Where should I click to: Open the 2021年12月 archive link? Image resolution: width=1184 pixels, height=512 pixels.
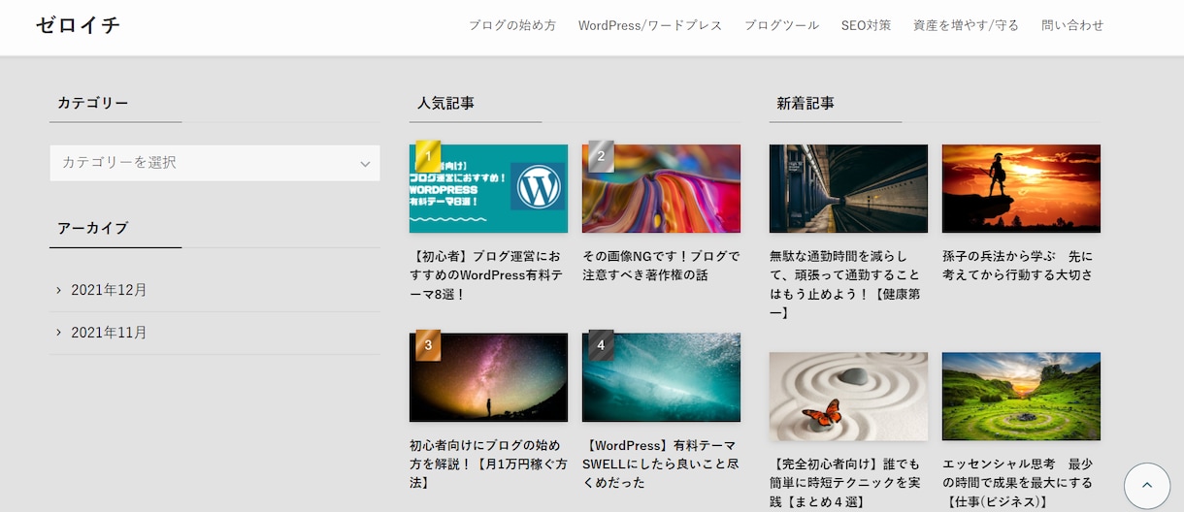(109, 290)
